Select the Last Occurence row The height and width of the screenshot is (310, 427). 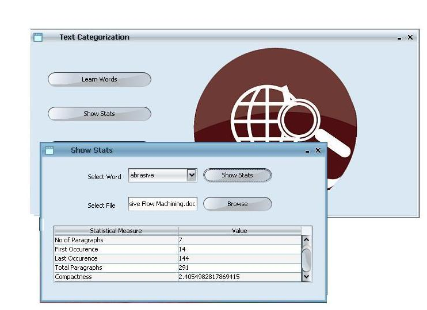pos(178,259)
